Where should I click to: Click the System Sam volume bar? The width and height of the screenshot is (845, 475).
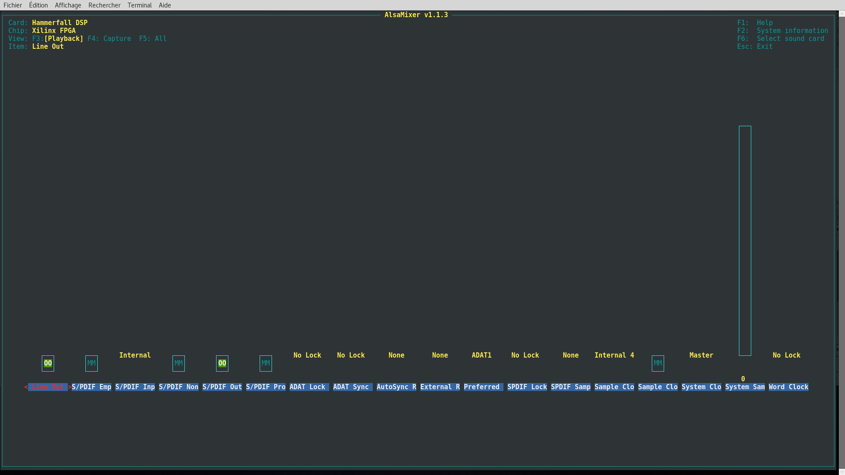745,241
